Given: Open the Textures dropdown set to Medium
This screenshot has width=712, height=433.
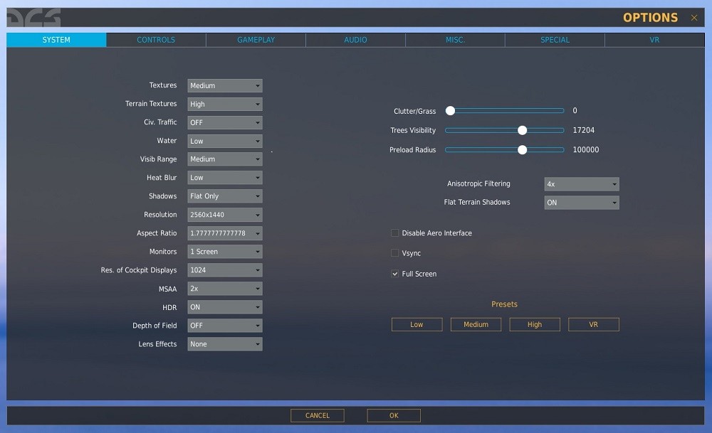Looking at the screenshot, I should tap(225, 86).
